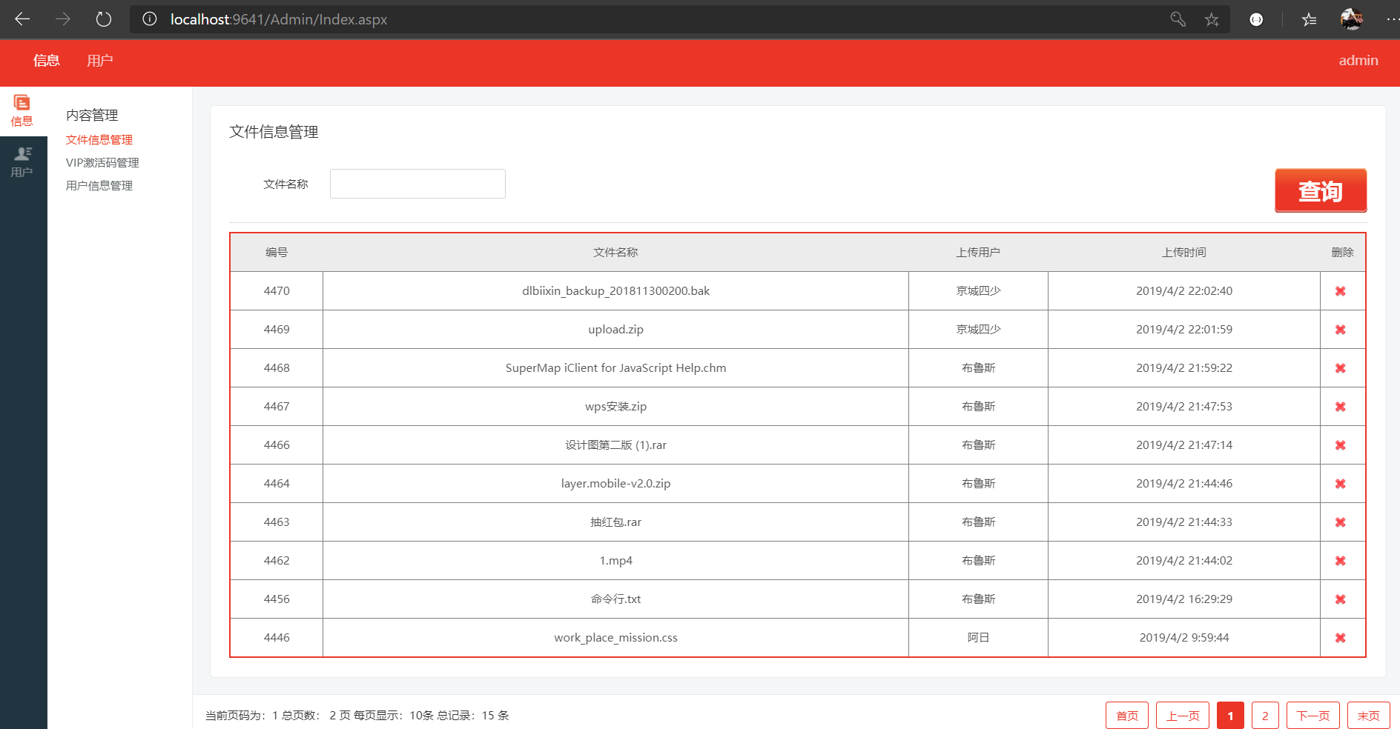This screenshot has width=1400, height=729.
Task: Open browser settings and more menu
Action: pyautogui.click(x=1392, y=19)
